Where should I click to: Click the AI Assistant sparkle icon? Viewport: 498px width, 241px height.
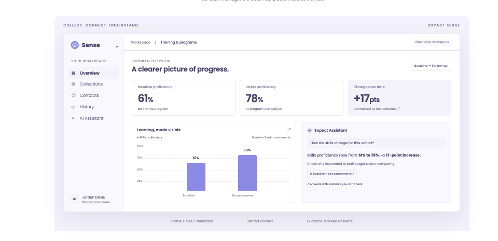pos(73,118)
